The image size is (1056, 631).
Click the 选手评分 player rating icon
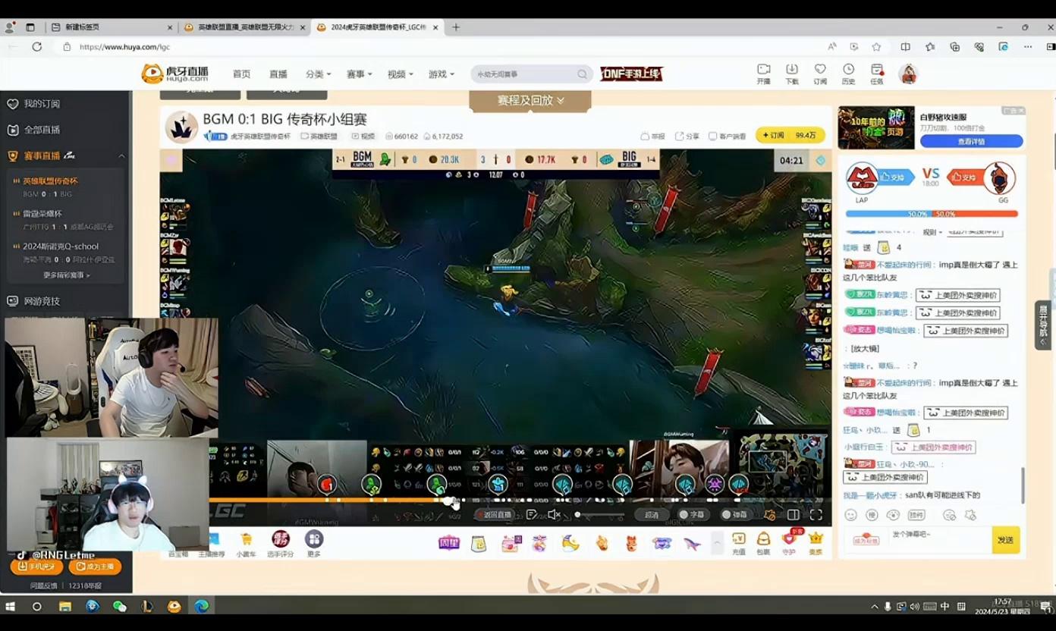[x=281, y=543]
